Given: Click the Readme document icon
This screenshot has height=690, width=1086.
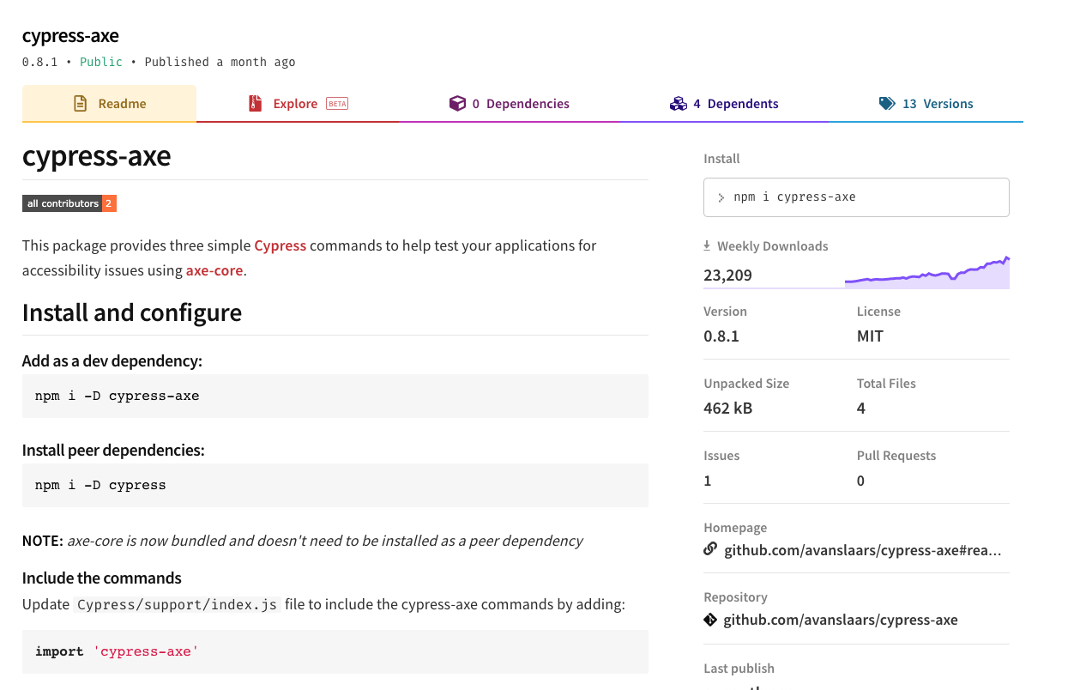Looking at the screenshot, I should [81, 104].
